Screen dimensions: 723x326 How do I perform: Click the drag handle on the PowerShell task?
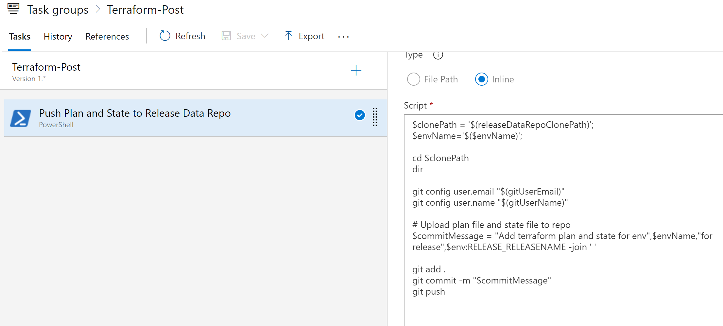pyautogui.click(x=375, y=117)
